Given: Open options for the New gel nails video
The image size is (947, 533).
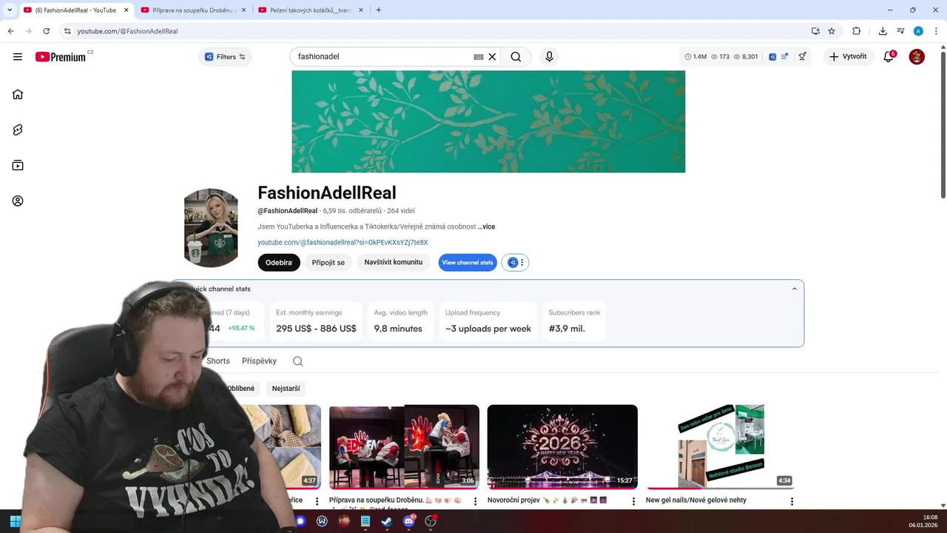Looking at the screenshot, I should 792,501.
